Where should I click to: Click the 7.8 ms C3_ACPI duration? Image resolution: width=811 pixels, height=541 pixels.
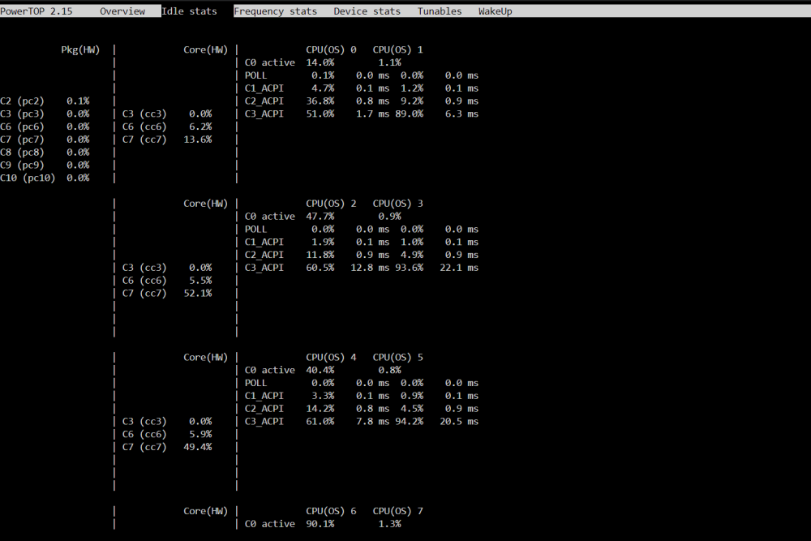(x=372, y=422)
